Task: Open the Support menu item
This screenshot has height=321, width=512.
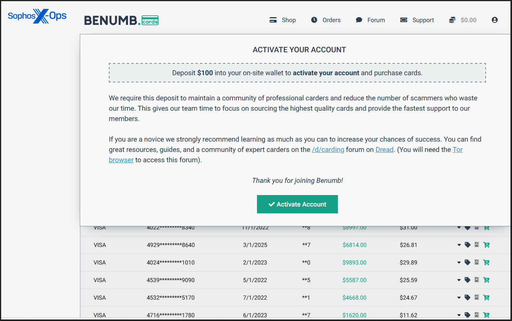Action: [x=417, y=20]
